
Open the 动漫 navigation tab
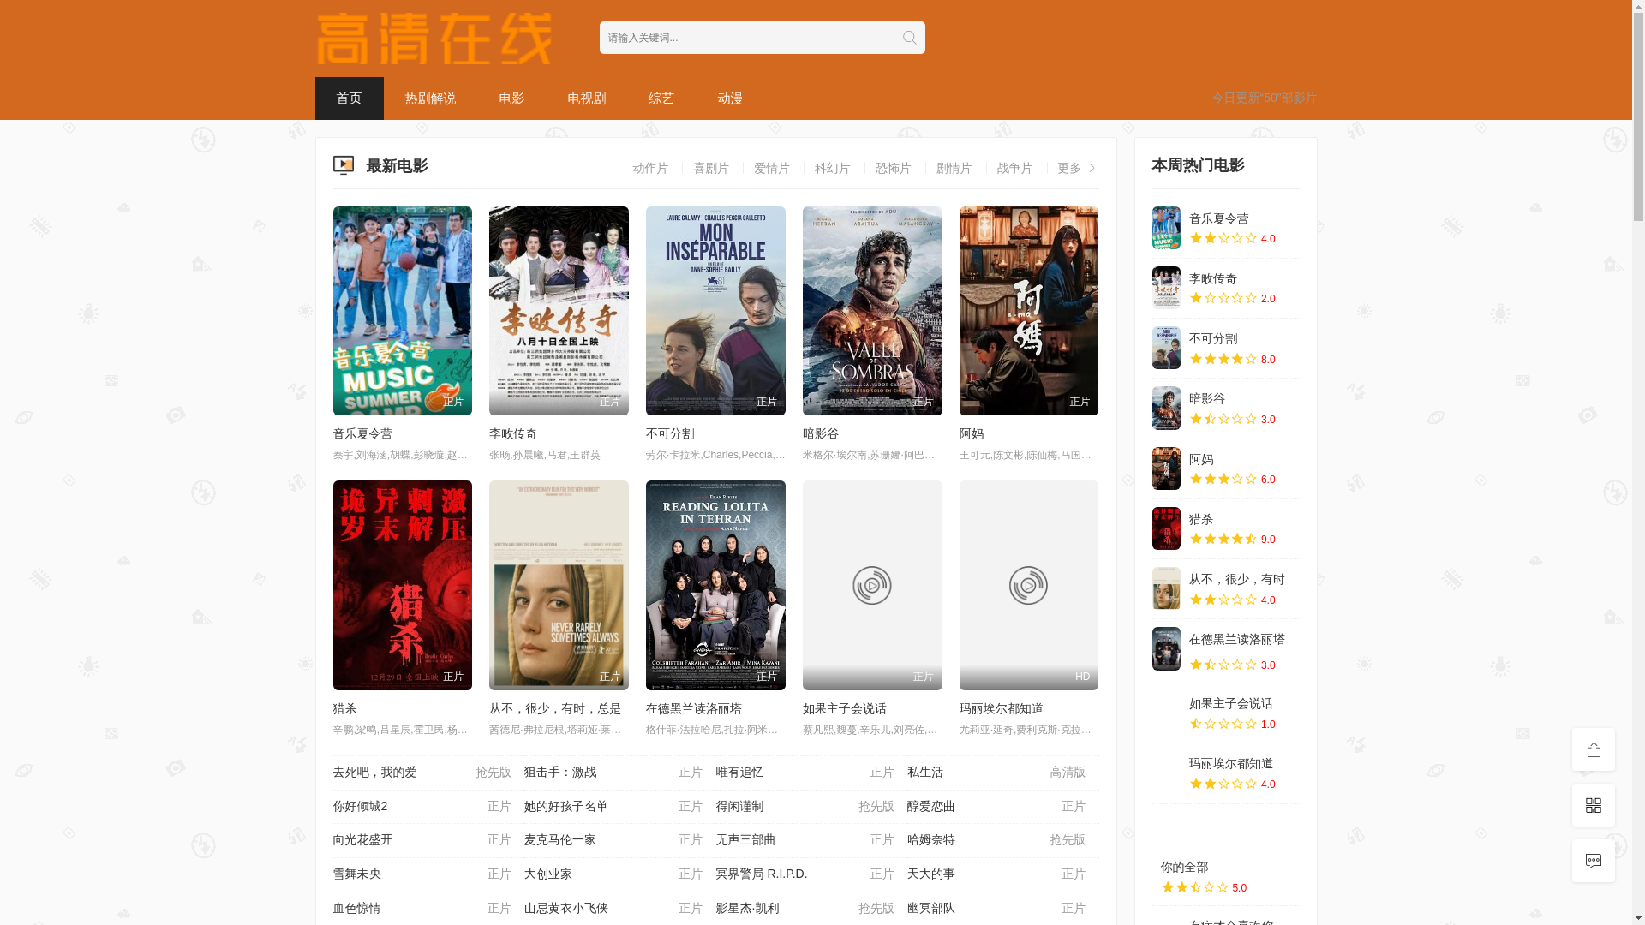point(730,98)
